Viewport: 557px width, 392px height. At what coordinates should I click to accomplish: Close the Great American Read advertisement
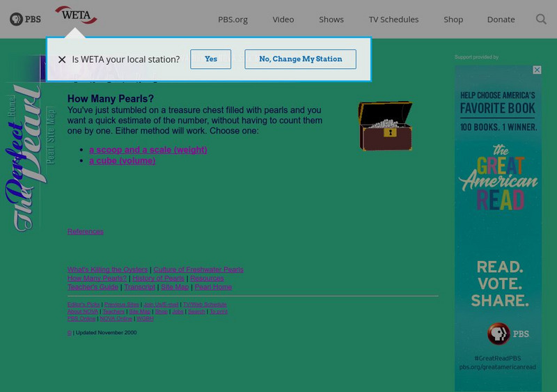tap(537, 70)
